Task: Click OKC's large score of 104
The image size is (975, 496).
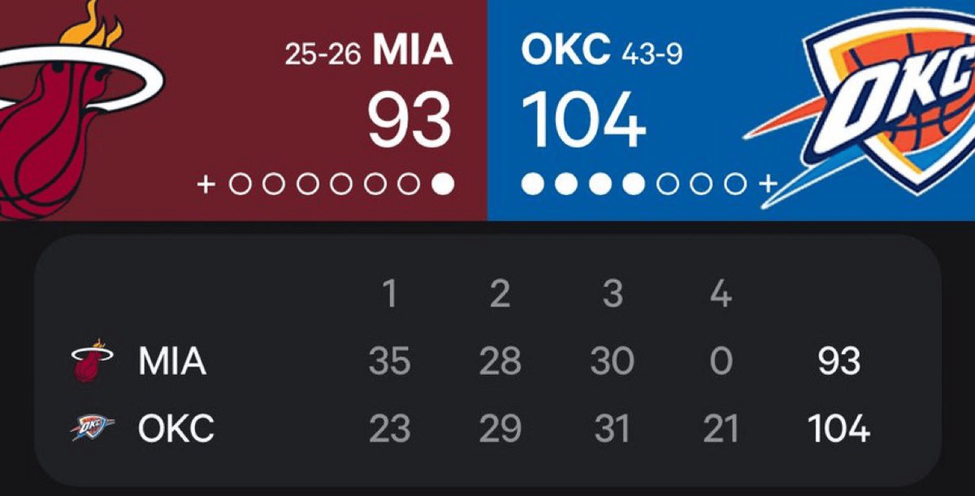Action: [583, 119]
